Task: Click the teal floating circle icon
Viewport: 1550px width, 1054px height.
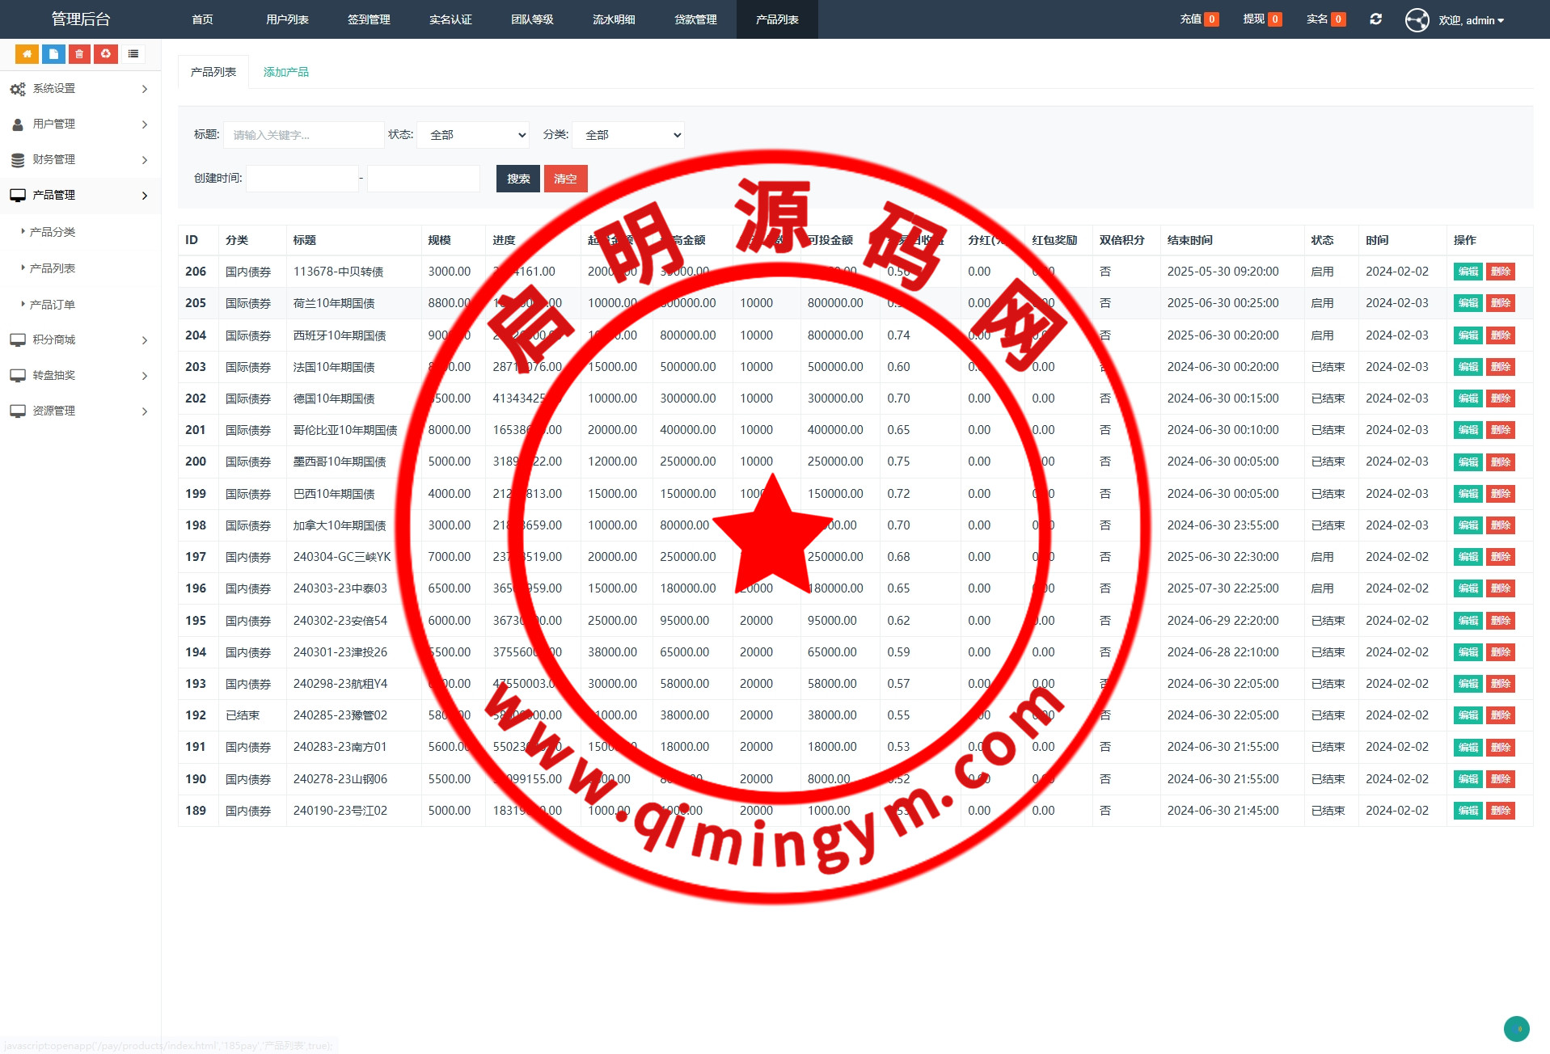Action: [x=1516, y=1028]
